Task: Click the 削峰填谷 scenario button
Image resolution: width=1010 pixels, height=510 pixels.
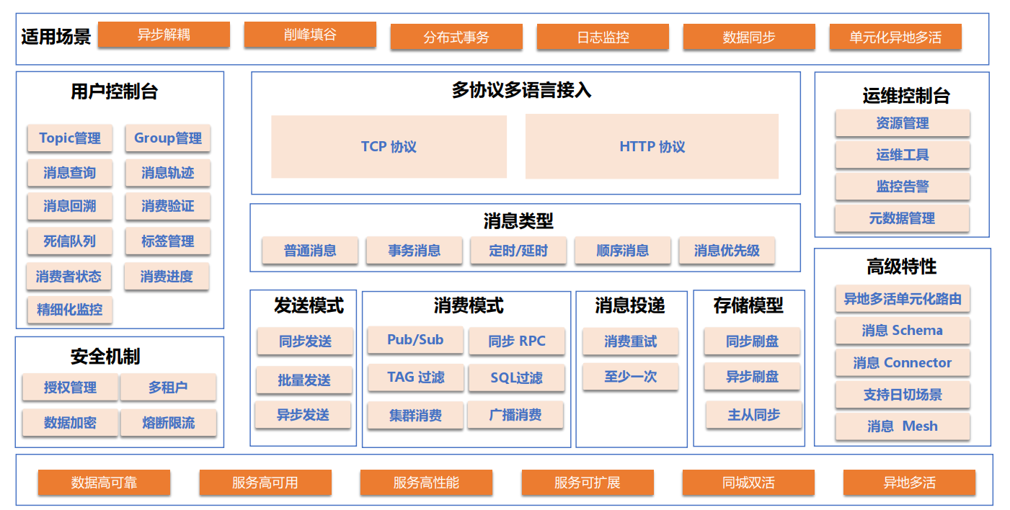Action: [x=310, y=35]
